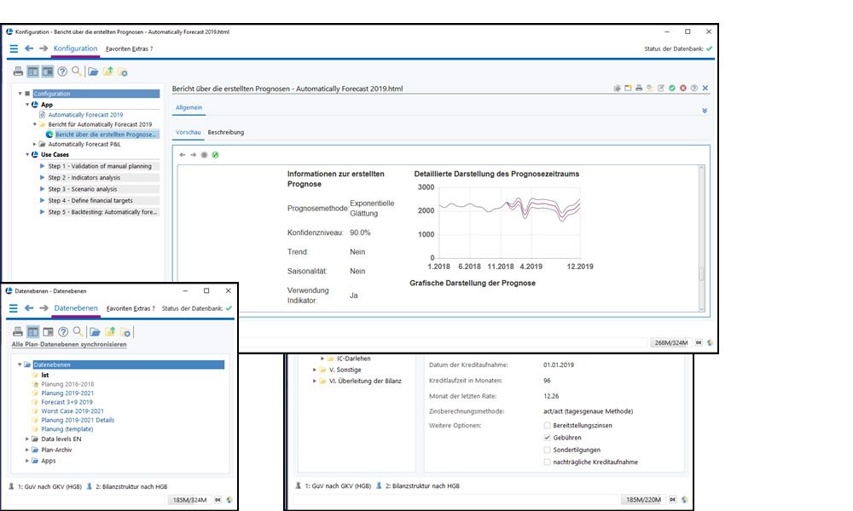Viewport: 853px width, 511px height.
Task: Expand Plan-Archiv folder
Action: [27, 450]
